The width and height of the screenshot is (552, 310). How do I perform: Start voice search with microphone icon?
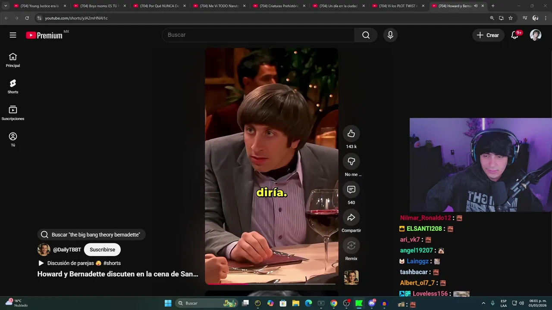click(x=390, y=35)
